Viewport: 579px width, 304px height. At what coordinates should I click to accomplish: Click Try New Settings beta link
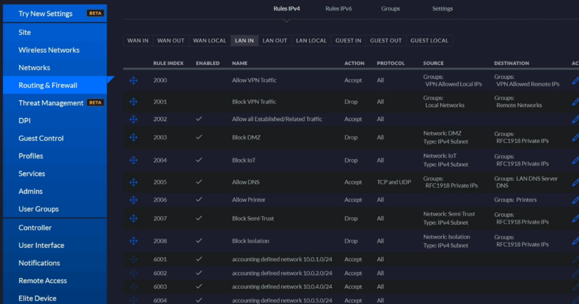(55, 13)
